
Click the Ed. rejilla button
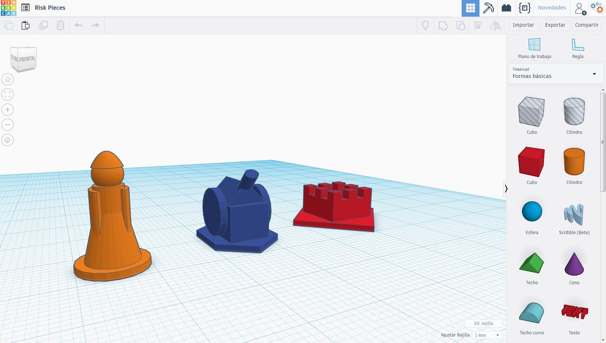click(x=483, y=323)
